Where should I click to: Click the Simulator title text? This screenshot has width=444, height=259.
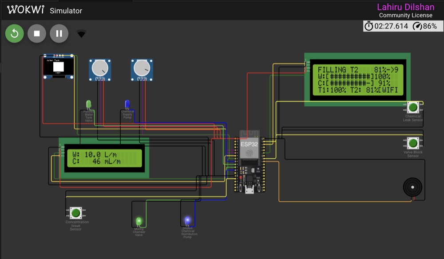click(66, 11)
